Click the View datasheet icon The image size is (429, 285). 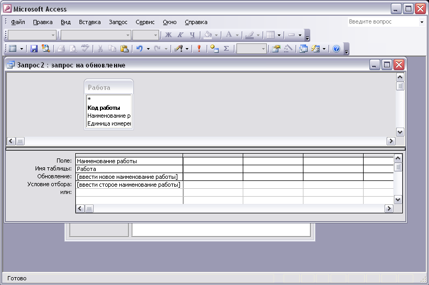point(13,49)
